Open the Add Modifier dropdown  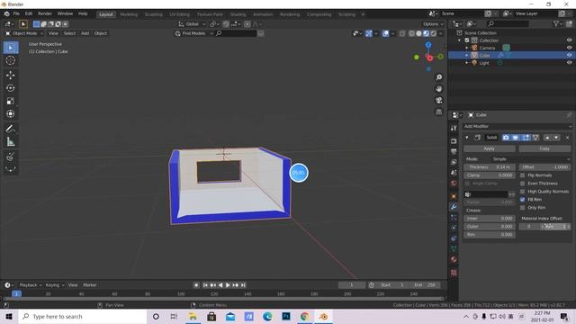click(517, 126)
